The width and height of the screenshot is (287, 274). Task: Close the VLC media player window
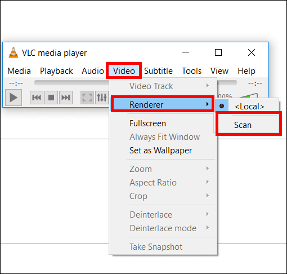pos(252,52)
